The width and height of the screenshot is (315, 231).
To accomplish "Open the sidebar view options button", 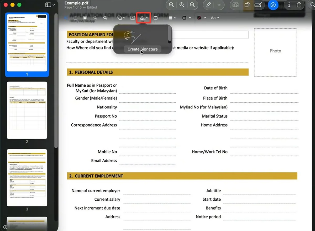I will [x=50, y=5].
